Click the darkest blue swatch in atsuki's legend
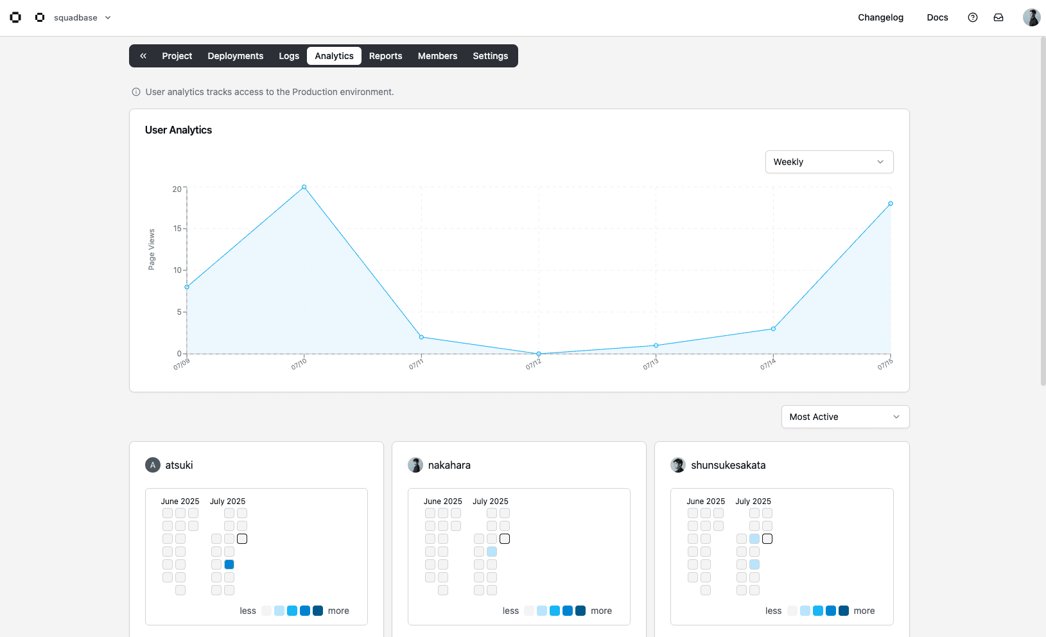 (x=317, y=611)
